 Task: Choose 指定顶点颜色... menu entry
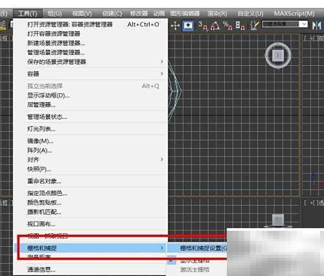click(91, 193)
